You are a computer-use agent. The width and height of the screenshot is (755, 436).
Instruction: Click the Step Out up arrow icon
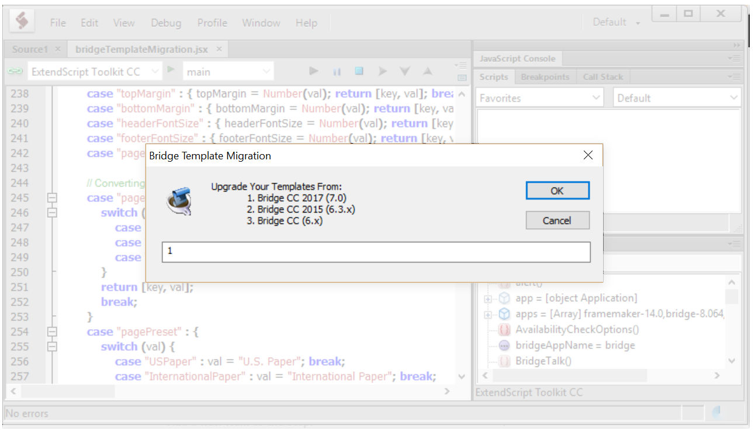pyautogui.click(x=428, y=71)
